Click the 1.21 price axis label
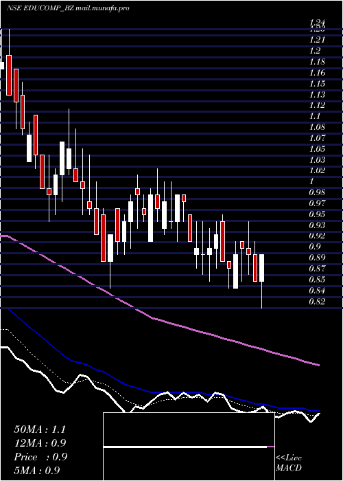 (317, 40)
